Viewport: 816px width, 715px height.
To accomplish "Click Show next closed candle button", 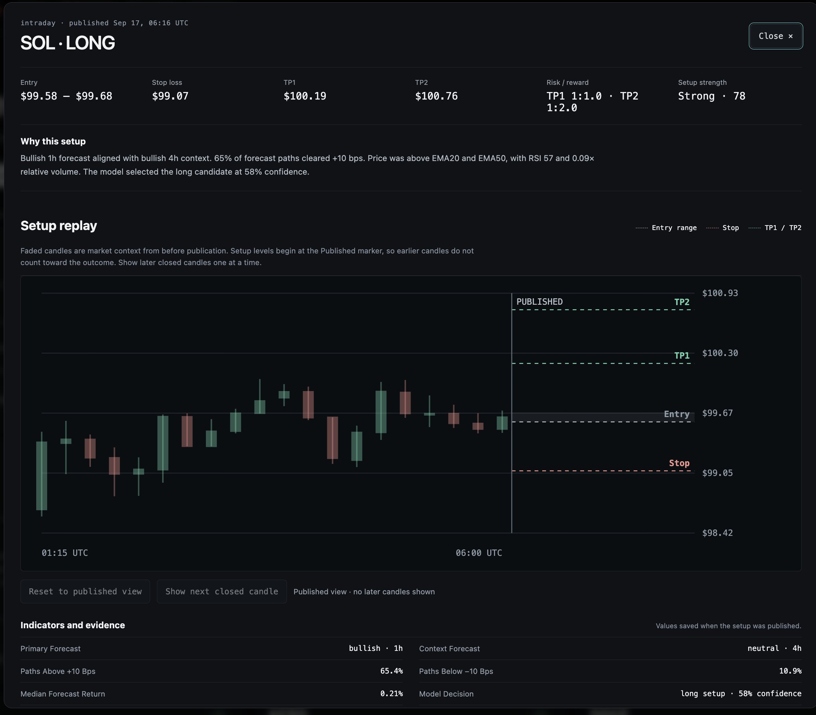I will click(x=221, y=591).
